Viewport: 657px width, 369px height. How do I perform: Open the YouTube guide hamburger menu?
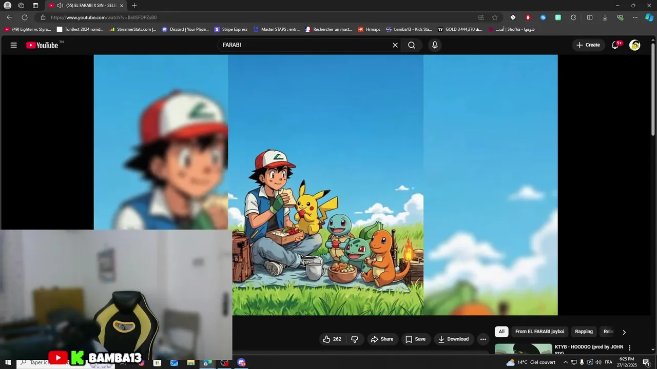(x=14, y=45)
